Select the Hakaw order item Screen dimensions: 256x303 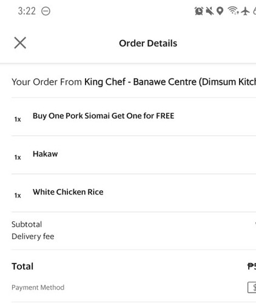[133, 155]
